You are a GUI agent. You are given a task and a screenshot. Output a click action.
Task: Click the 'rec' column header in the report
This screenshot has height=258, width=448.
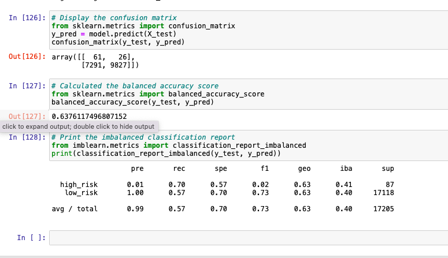(179, 169)
